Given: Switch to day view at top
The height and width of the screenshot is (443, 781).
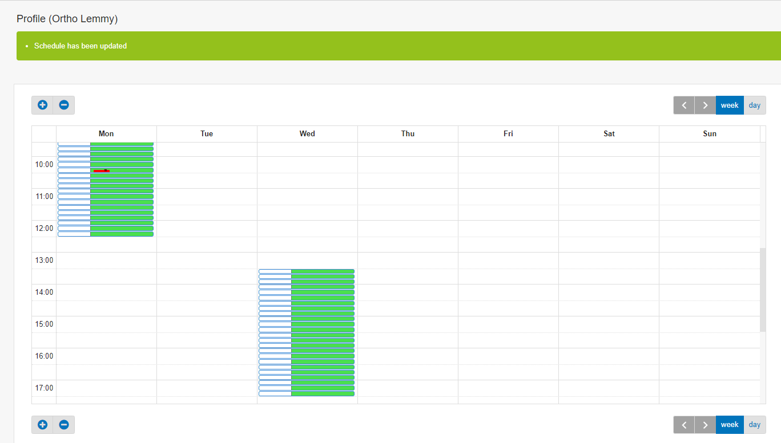Looking at the screenshot, I should point(755,105).
